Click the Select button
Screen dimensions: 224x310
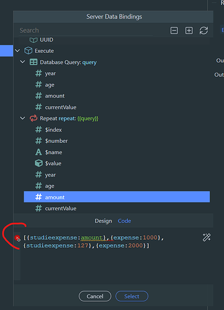(x=132, y=296)
